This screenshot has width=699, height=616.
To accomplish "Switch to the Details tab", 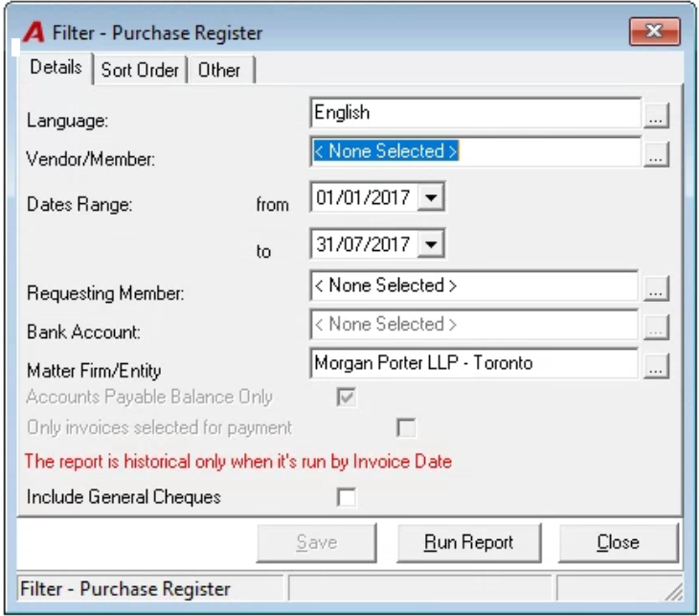I will (x=56, y=68).
